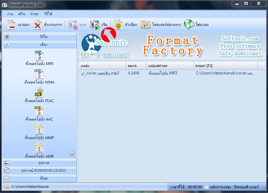268x193 pixels.
Task: Click the ล้างรายการ (Clear list) icon
Action: 37,25
